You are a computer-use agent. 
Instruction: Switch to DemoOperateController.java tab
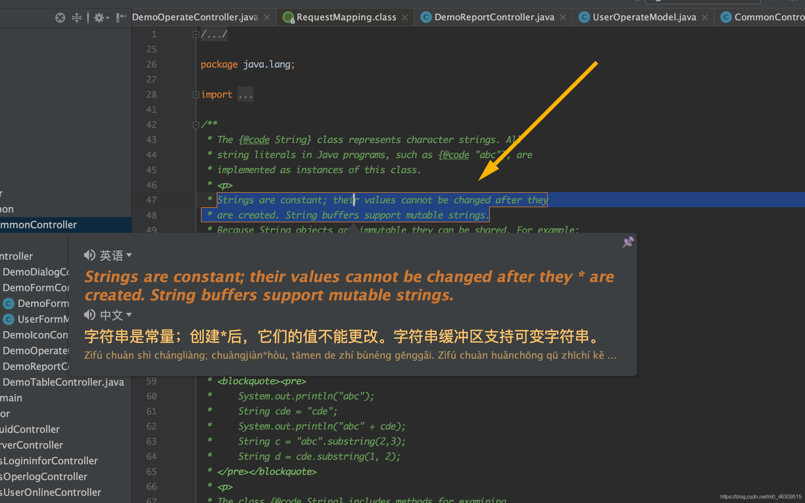[195, 17]
